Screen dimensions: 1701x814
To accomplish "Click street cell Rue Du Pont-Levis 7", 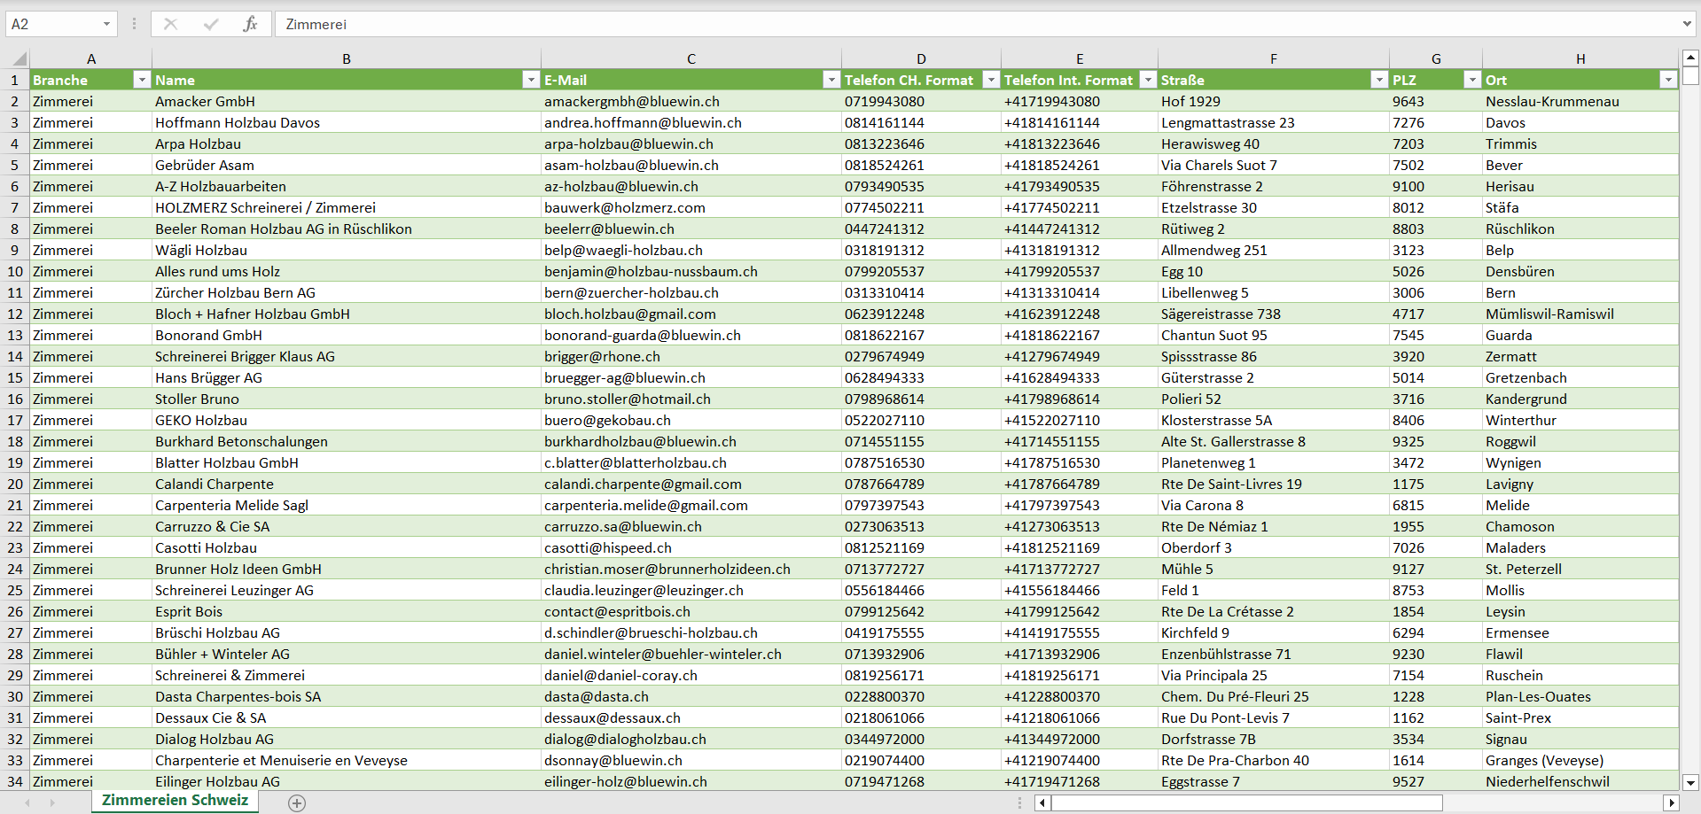I will click(1274, 717).
